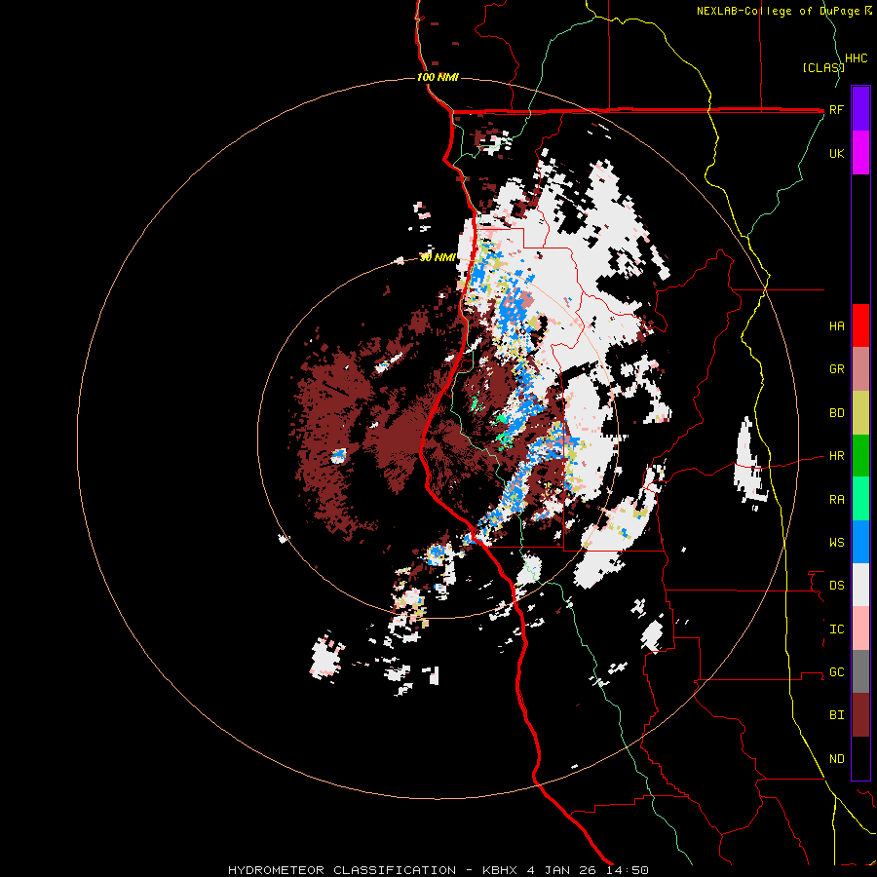Viewport: 877px width, 877px height.
Task: Click the BI legend label
Action: pos(836,715)
